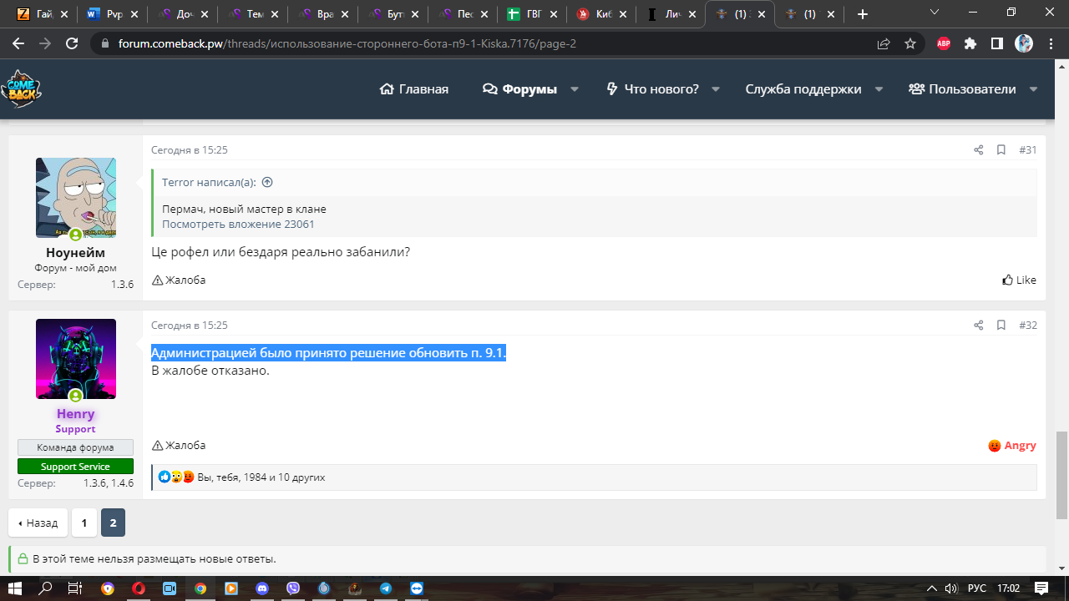Open link Посмотреть вложение 23061
The height and width of the screenshot is (601, 1069).
click(238, 225)
